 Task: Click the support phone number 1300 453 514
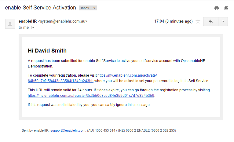point(105,130)
